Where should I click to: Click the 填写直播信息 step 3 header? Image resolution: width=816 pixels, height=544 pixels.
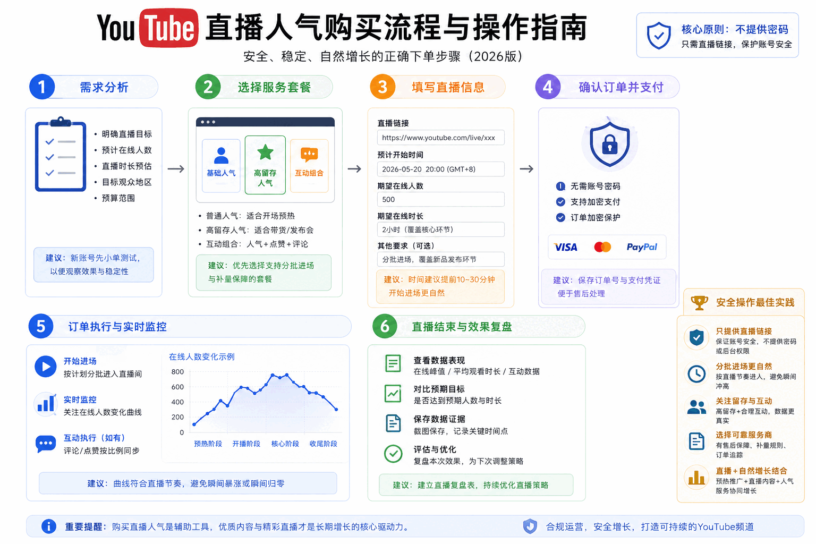[437, 87]
